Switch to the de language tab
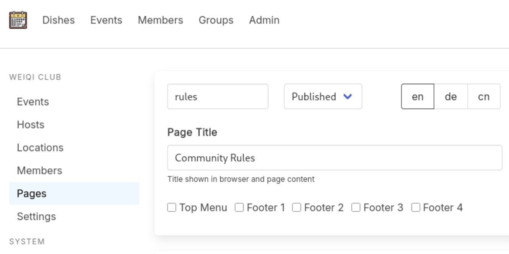The image size is (509, 254). pyautogui.click(x=451, y=96)
